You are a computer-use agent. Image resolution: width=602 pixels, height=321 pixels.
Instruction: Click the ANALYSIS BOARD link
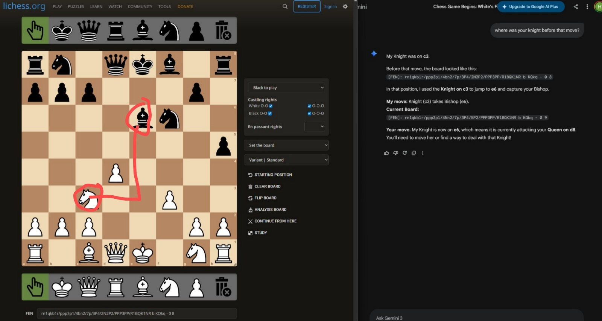tap(270, 210)
